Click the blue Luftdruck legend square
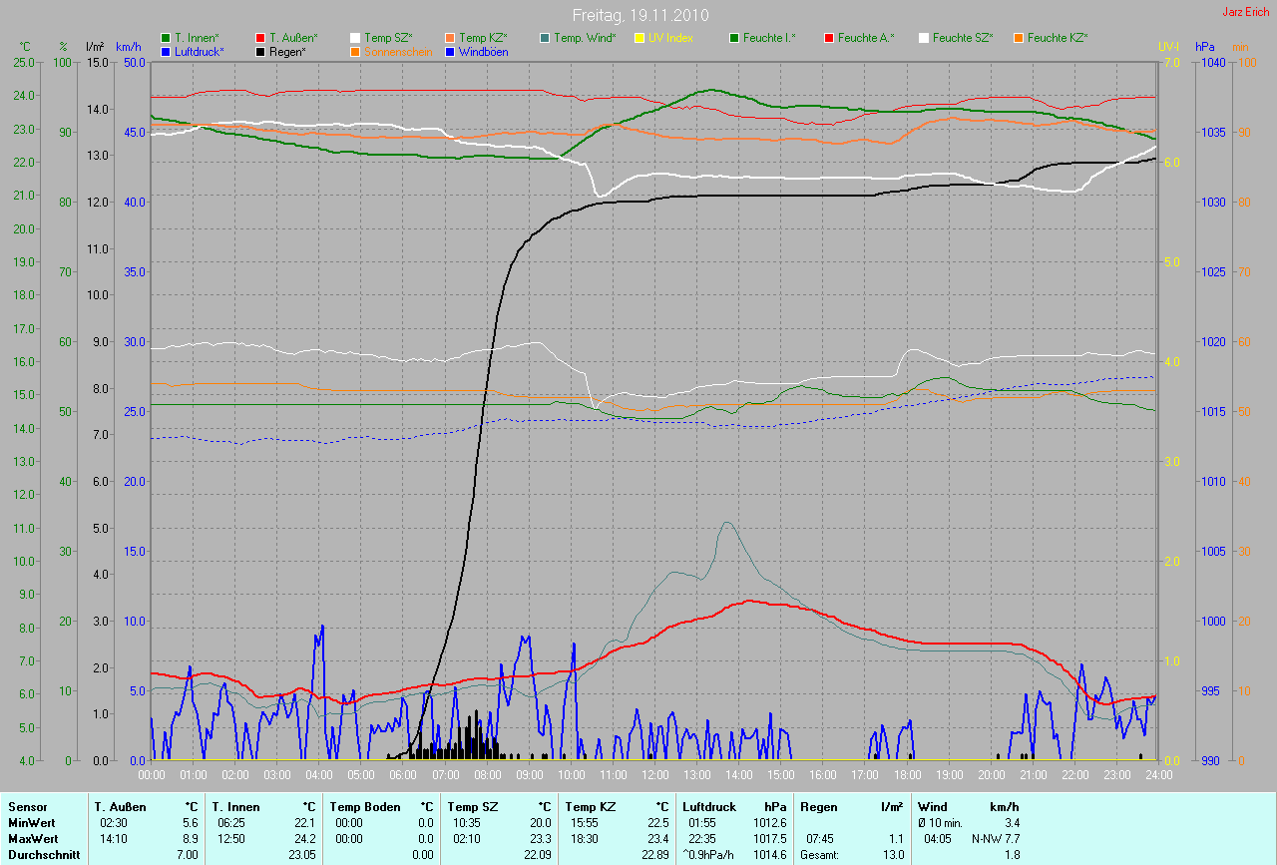Viewport: 1277px width, 865px height. [x=166, y=51]
